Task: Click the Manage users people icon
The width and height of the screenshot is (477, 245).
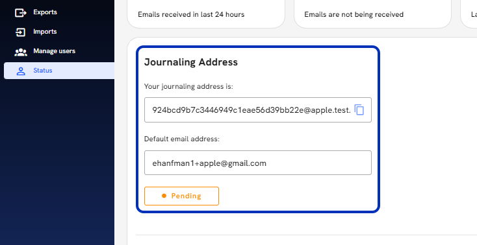Action: point(21,52)
